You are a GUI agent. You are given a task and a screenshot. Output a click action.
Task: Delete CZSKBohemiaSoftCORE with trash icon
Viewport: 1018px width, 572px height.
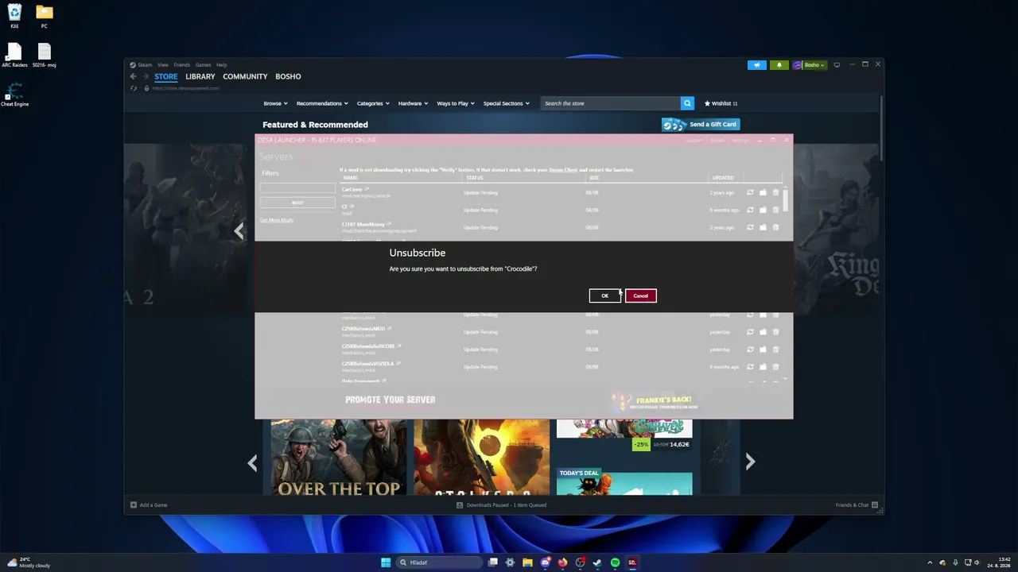(x=775, y=350)
